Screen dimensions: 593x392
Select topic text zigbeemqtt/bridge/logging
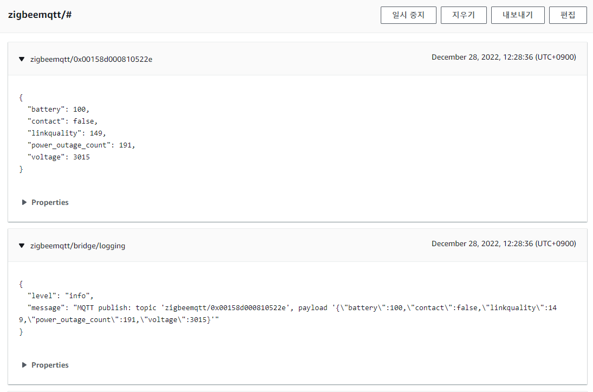tap(77, 246)
